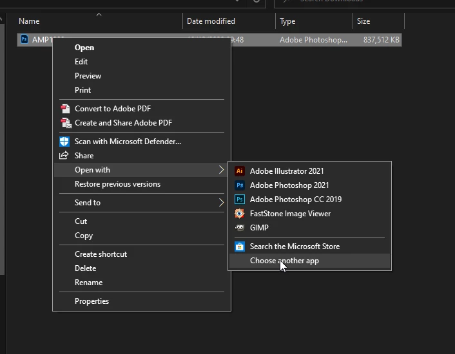Select Preview in the context menu
Screen dimensions: 455x354
click(x=142, y=76)
